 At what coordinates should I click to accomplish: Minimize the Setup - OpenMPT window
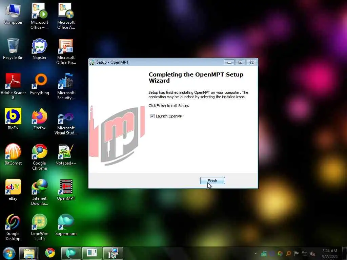(x=229, y=62)
